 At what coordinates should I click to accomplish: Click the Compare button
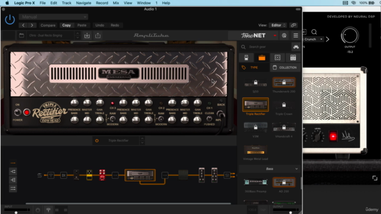[x=48, y=25]
